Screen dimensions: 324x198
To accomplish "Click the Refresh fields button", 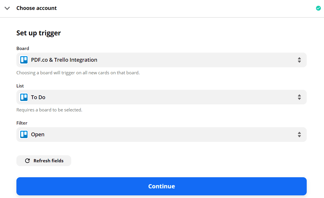I will (44, 161).
